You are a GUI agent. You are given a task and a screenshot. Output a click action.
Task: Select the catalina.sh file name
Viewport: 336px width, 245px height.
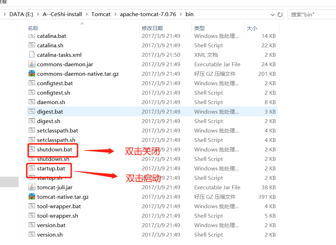(x=50, y=46)
